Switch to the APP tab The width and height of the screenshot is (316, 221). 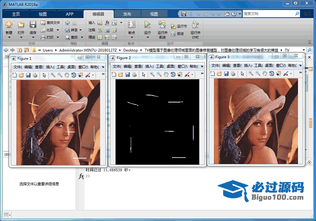point(69,14)
